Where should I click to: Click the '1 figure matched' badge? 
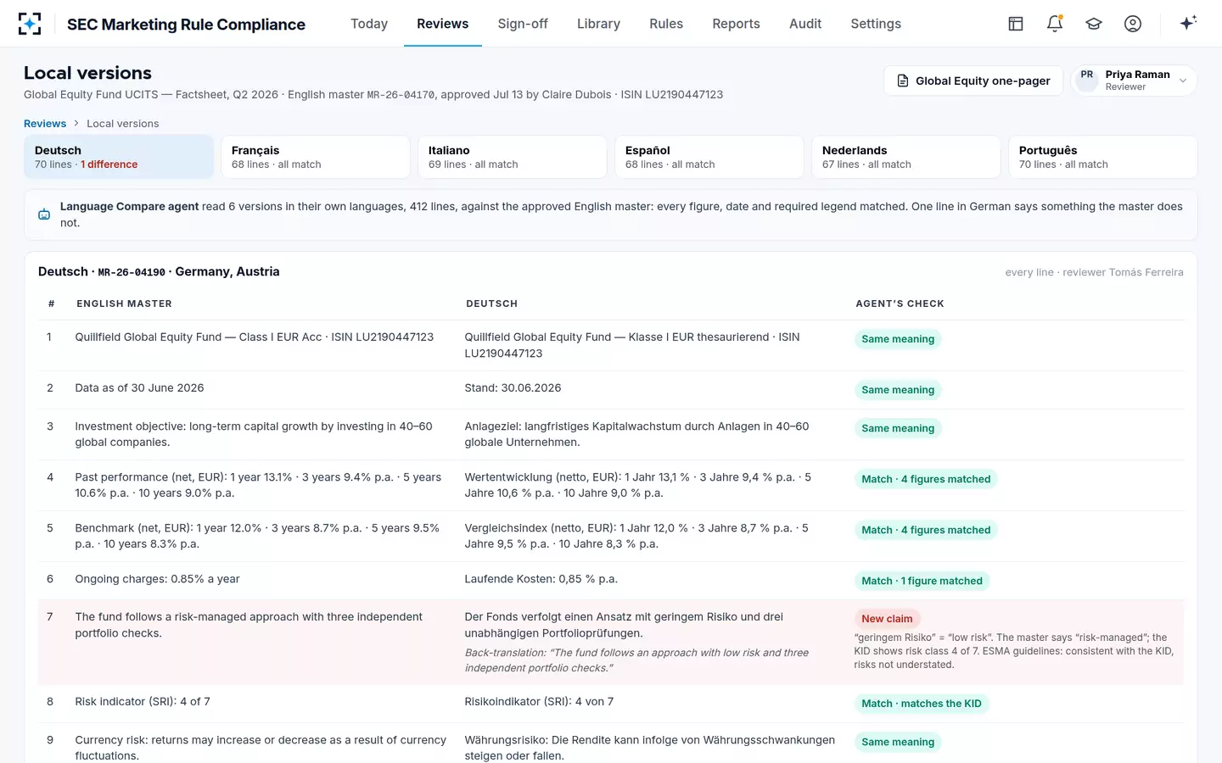click(922, 581)
